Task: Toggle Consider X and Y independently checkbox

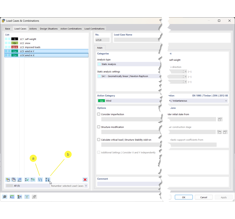Action: pos(99,152)
